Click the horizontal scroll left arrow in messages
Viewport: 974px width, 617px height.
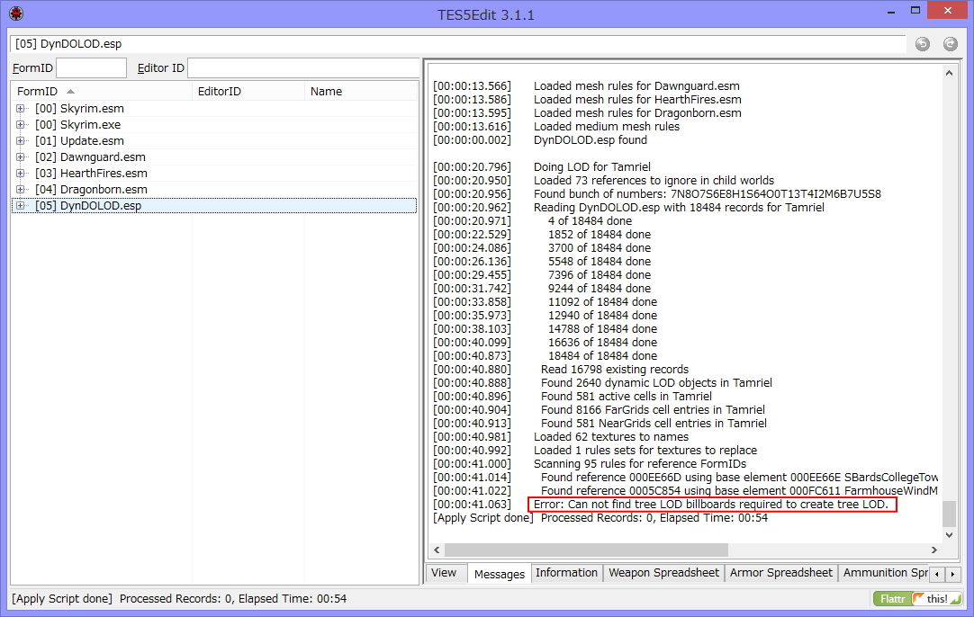[437, 550]
